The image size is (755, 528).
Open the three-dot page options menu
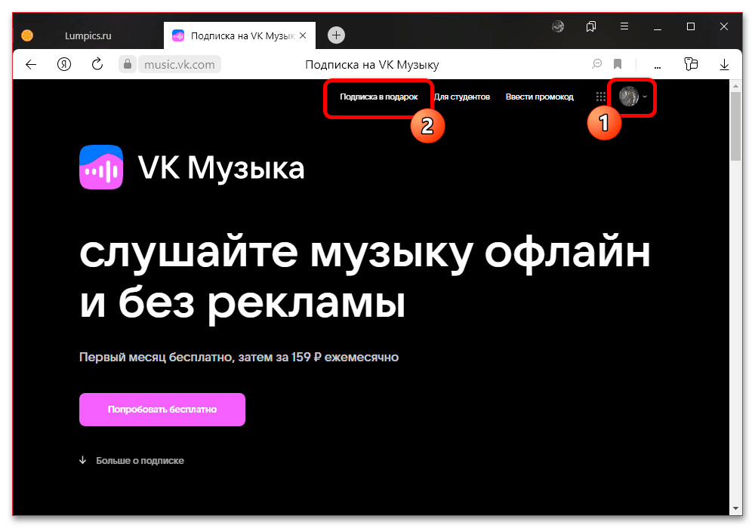point(658,66)
